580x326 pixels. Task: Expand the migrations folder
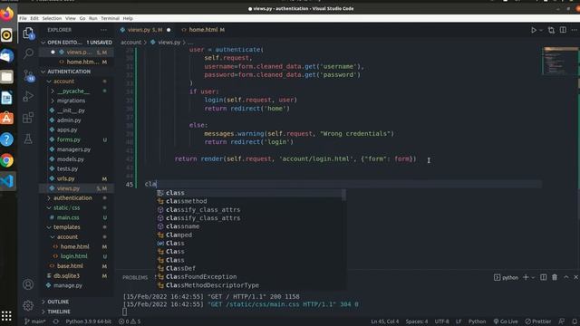(x=53, y=101)
